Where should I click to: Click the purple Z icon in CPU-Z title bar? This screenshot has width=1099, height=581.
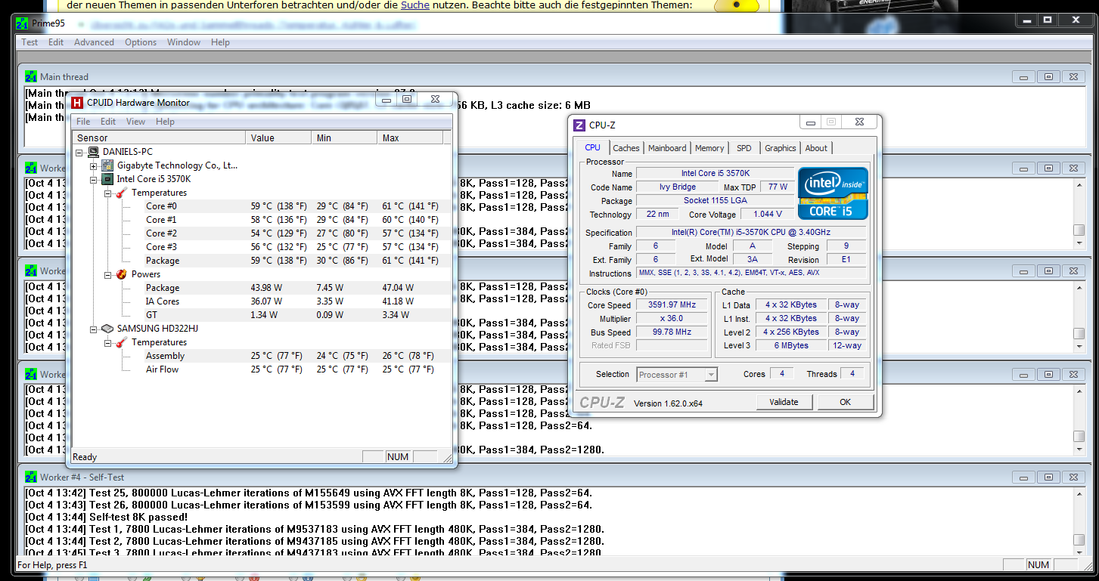point(579,125)
